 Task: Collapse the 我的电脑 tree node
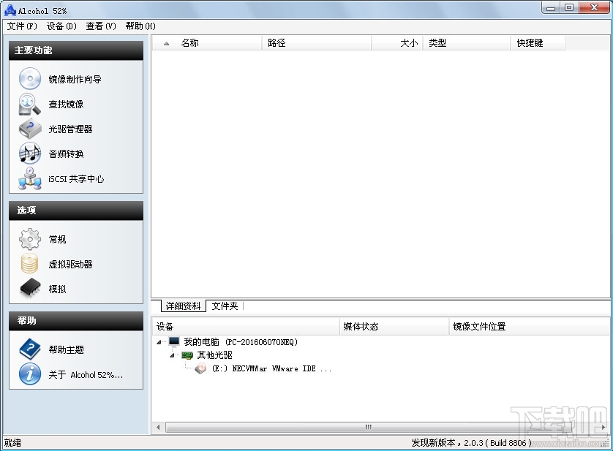click(159, 342)
